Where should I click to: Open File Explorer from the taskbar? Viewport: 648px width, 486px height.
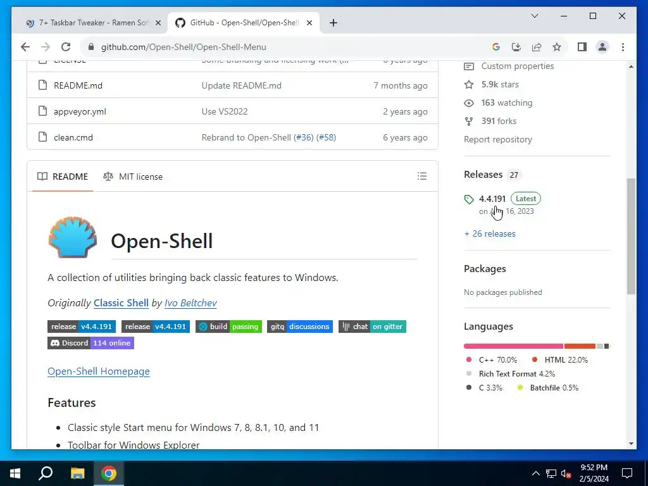(77, 473)
